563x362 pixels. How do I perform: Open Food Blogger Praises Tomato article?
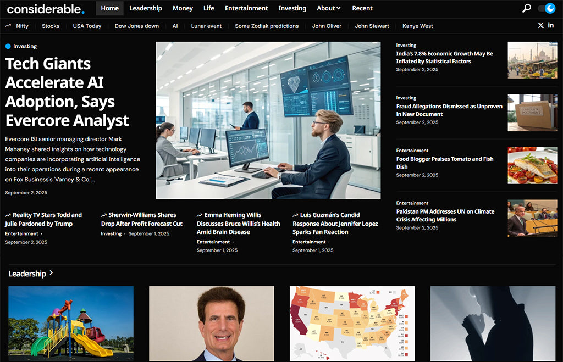445,163
